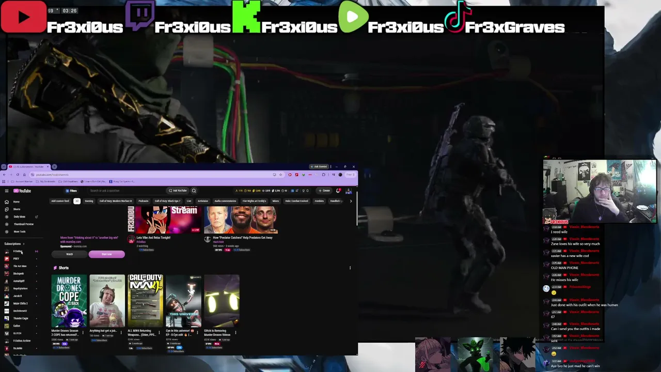The width and height of the screenshot is (661, 372).
Task: Click the Filters button
Action: 71,191
